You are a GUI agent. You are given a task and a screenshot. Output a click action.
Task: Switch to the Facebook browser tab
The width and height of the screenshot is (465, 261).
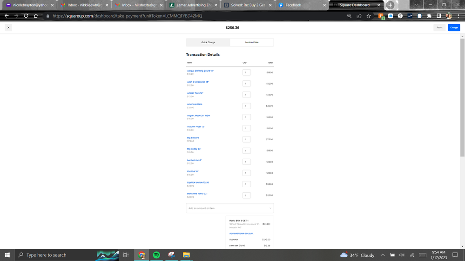(x=298, y=5)
